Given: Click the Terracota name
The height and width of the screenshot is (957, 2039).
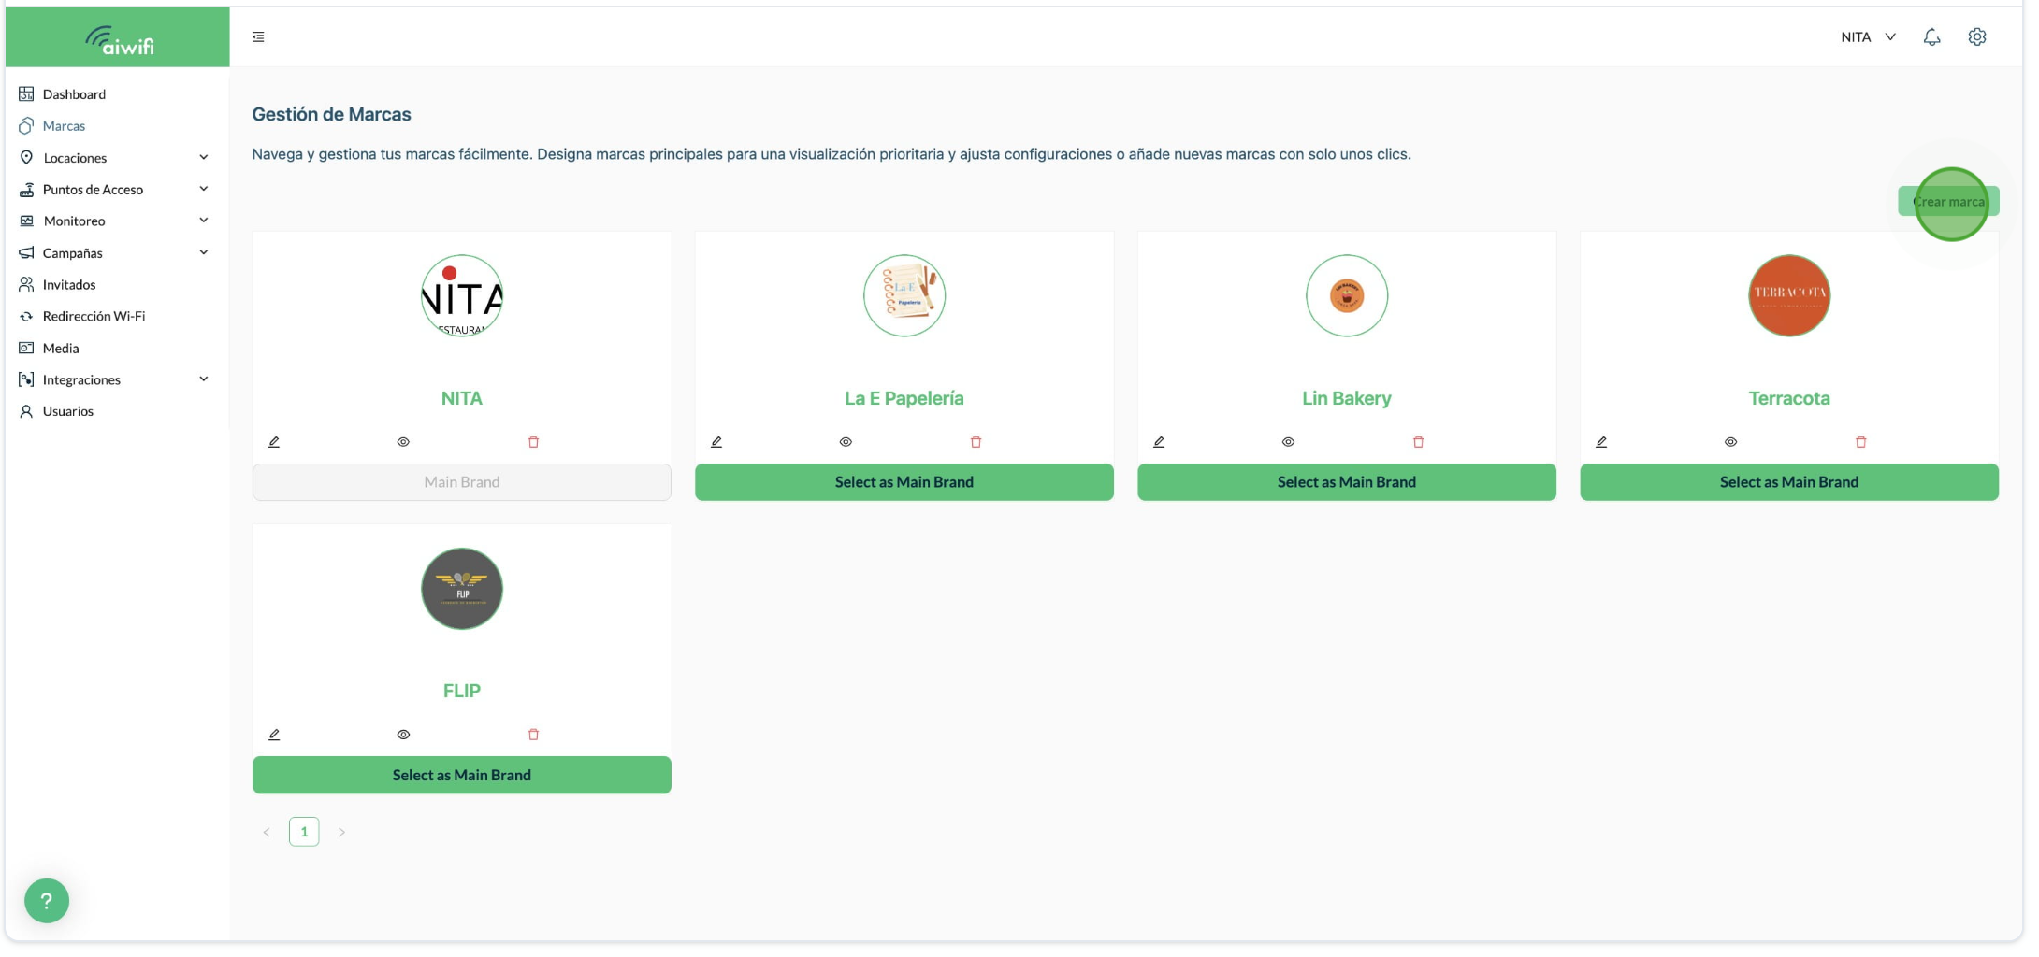Looking at the screenshot, I should pyautogui.click(x=1789, y=398).
